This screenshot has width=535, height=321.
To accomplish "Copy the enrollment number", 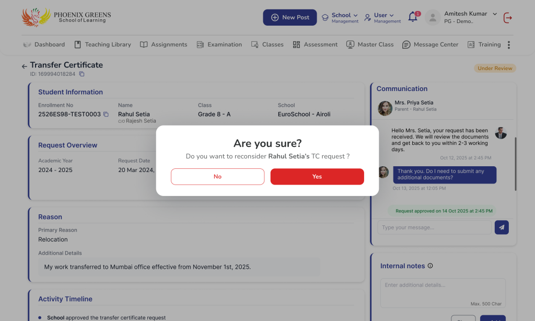I will pos(106,114).
